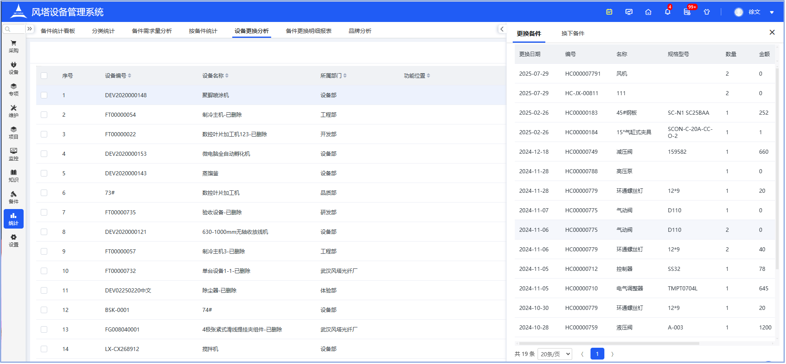Open the monitor dashboard icon in header
Viewport: 786px width, 364px height.
point(629,12)
